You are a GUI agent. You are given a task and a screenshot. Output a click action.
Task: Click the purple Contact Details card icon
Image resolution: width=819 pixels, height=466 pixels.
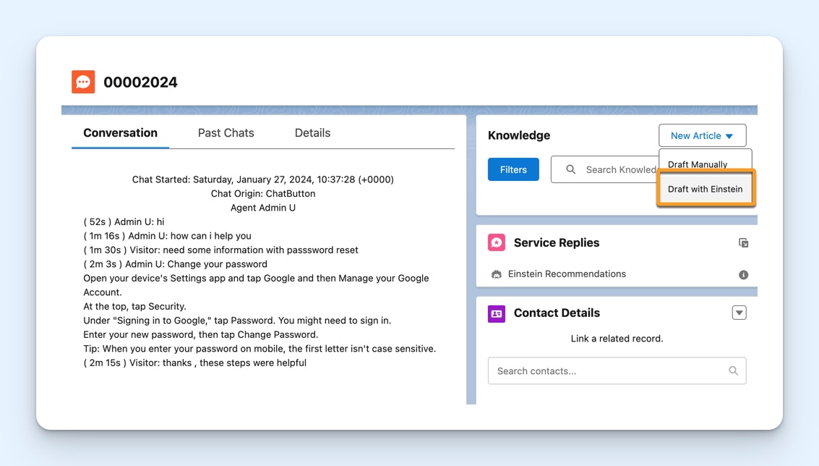(x=497, y=313)
